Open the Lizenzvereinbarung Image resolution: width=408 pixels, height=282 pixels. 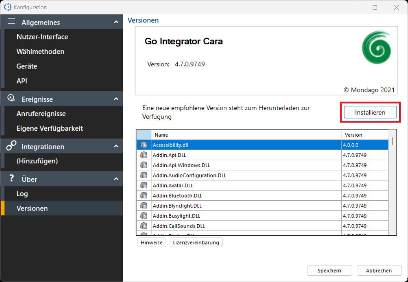coord(196,243)
